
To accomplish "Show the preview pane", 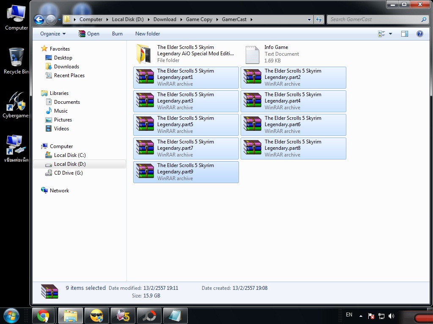I will point(405,34).
